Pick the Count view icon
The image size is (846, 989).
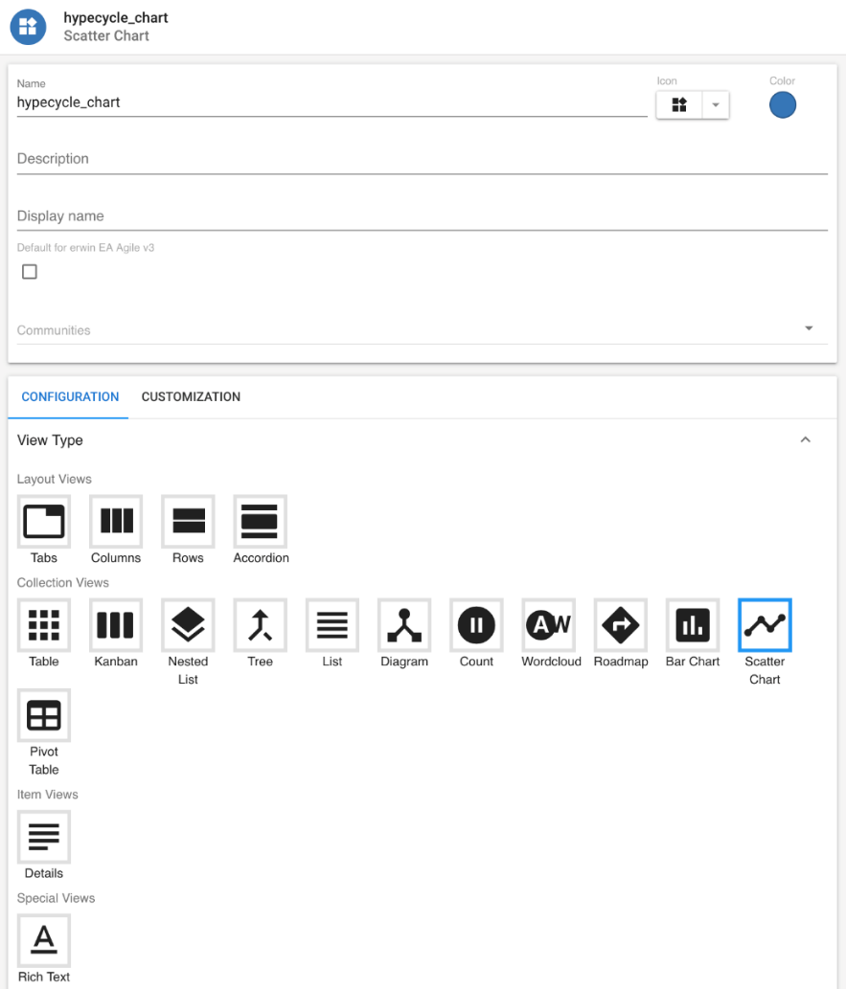coord(475,624)
